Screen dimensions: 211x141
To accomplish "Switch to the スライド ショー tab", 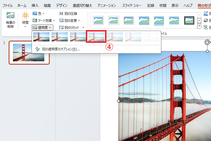I will pyautogui.click(x=132, y=5).
